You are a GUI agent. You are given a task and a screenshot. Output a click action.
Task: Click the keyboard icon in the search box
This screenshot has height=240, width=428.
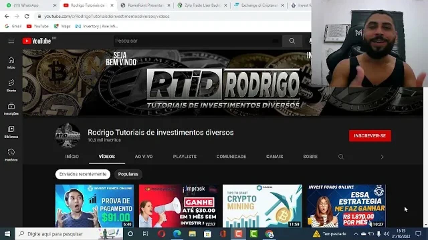[x=275, y=41]
